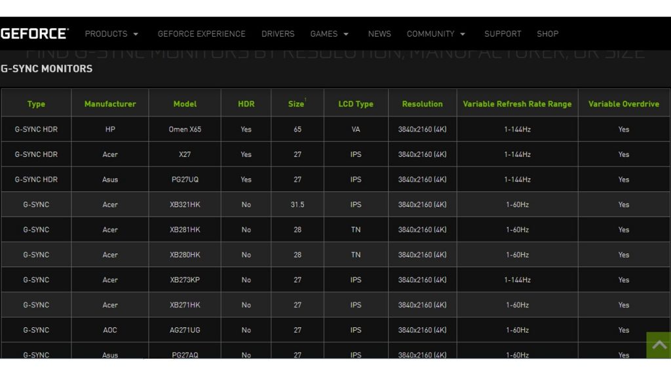Sort by the HDR column header
The image size is (671, 377).
[x=246, y=104]
